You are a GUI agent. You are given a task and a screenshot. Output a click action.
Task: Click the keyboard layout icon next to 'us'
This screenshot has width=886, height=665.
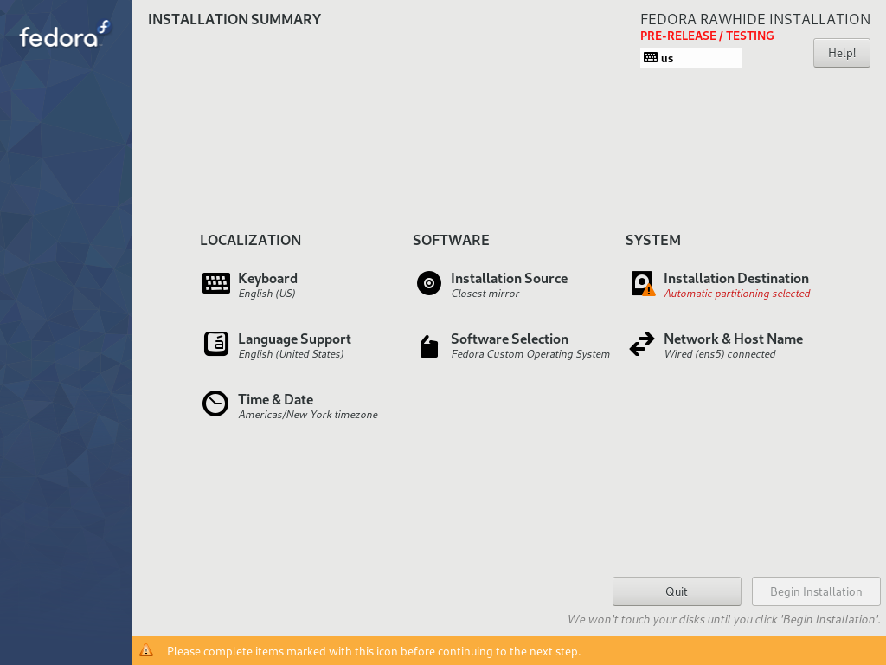point(651,58)
